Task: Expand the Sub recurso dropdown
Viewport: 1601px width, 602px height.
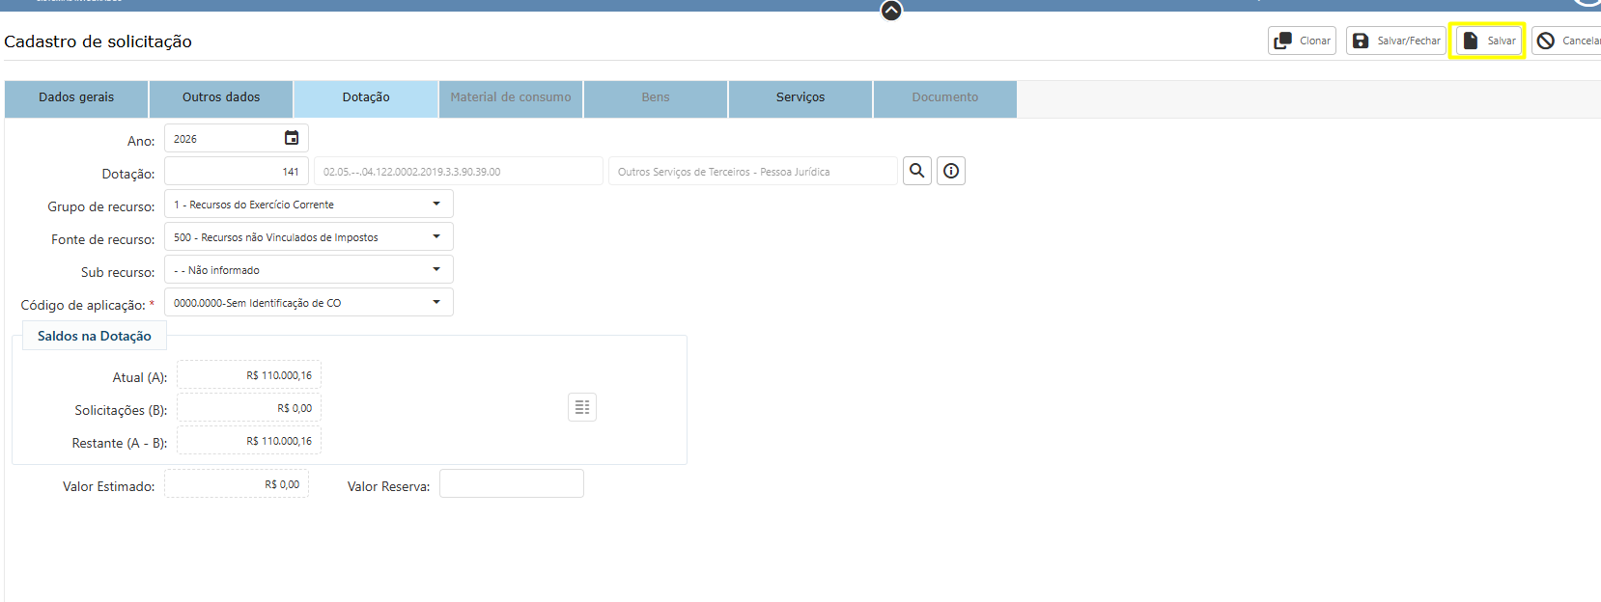Action: [436, 269]
